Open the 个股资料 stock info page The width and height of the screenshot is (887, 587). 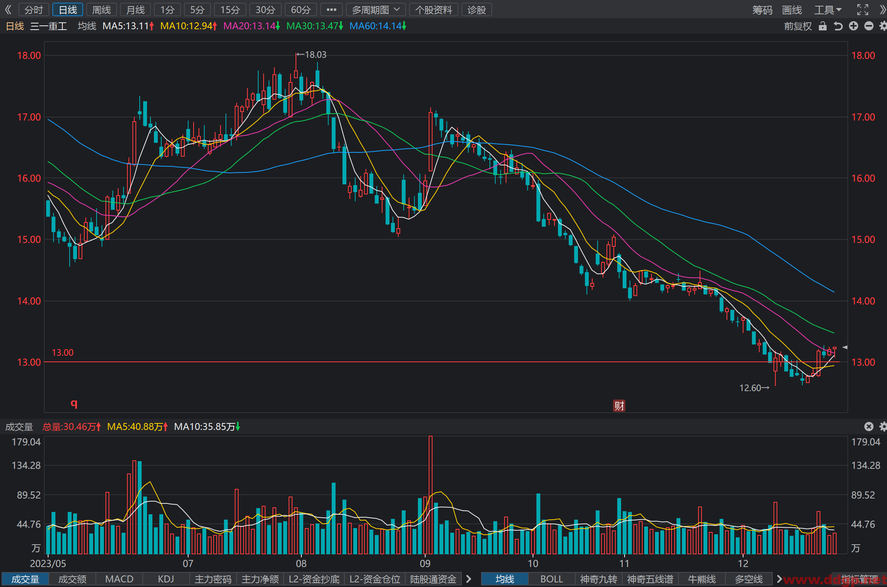[x=434, y=10]
